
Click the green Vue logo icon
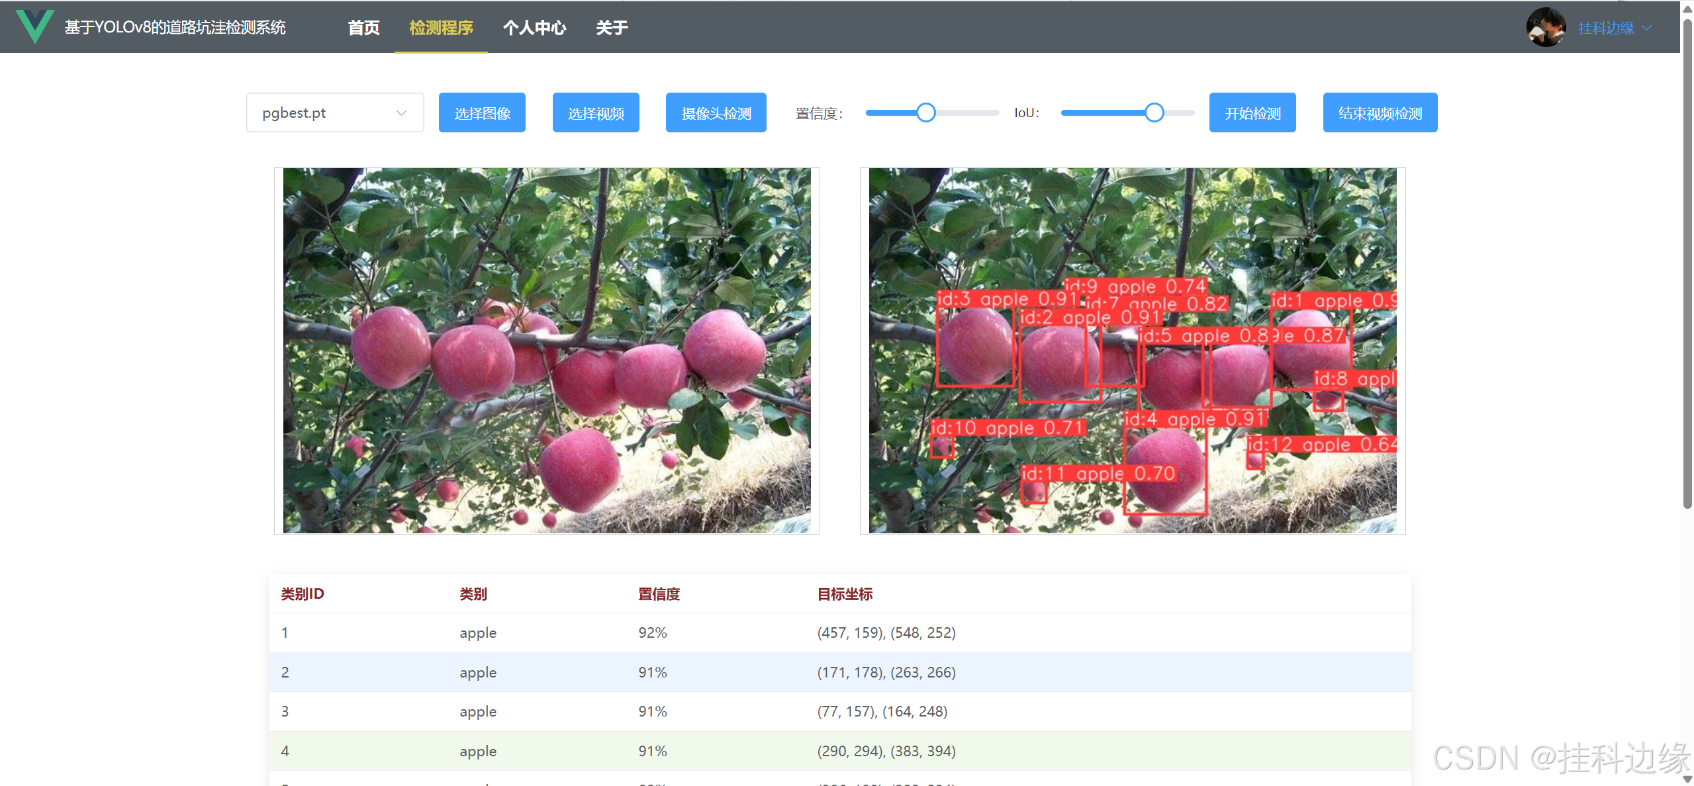tap(34, 26)
